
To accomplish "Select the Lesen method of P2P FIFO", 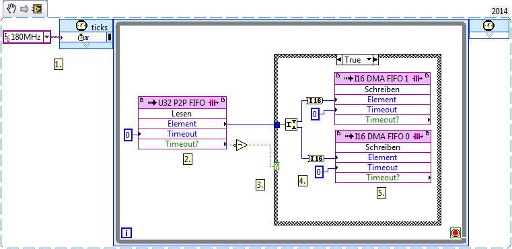I will point(182,114).
